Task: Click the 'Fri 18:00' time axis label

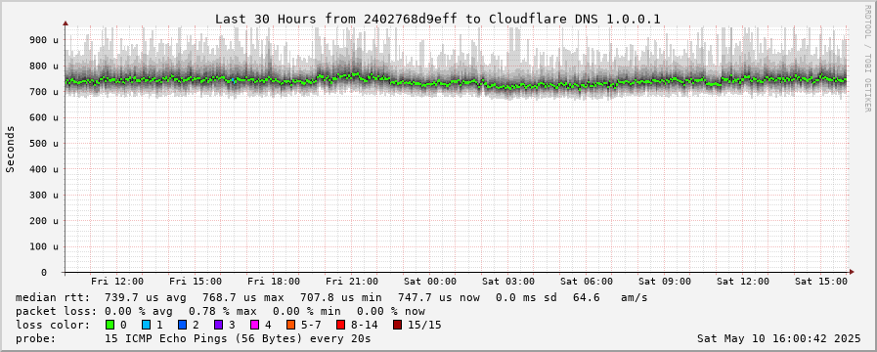Action: (x=274, y=282)
